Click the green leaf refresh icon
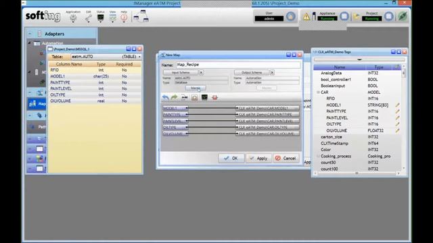Image resolution: width=433 pixels, height=243 pixels. (x=403, y=16)
